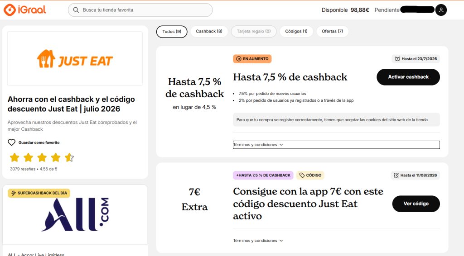Click the 'Hasta 7,5 % de cashback' offer title
This screenshot has height=256, width=464.
tap(290, 77)
